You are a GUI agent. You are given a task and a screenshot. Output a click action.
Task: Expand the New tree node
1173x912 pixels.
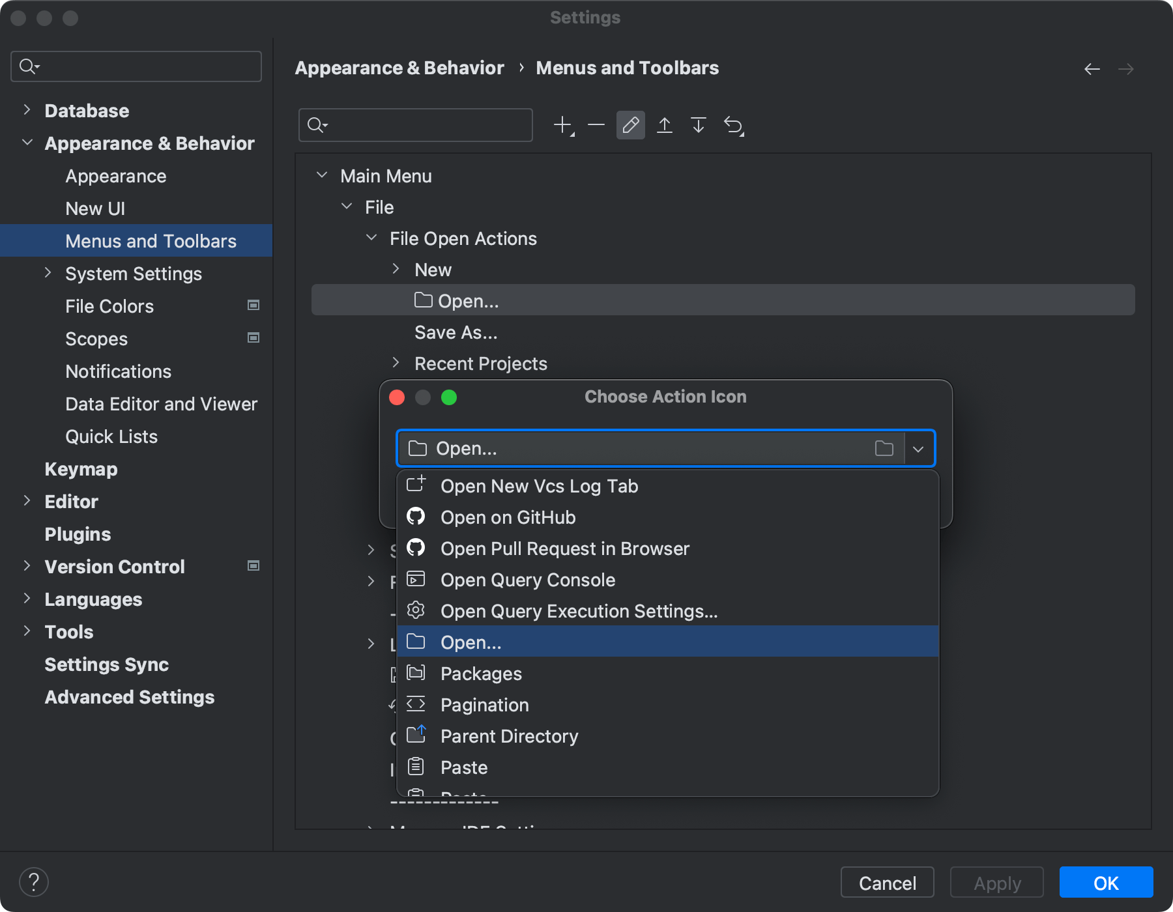pyautogui.click(x=396, y=269)
